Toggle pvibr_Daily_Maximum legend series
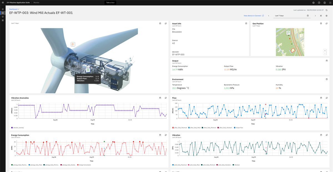This screenshot has height=172, width=333. [x=179, y=165]
